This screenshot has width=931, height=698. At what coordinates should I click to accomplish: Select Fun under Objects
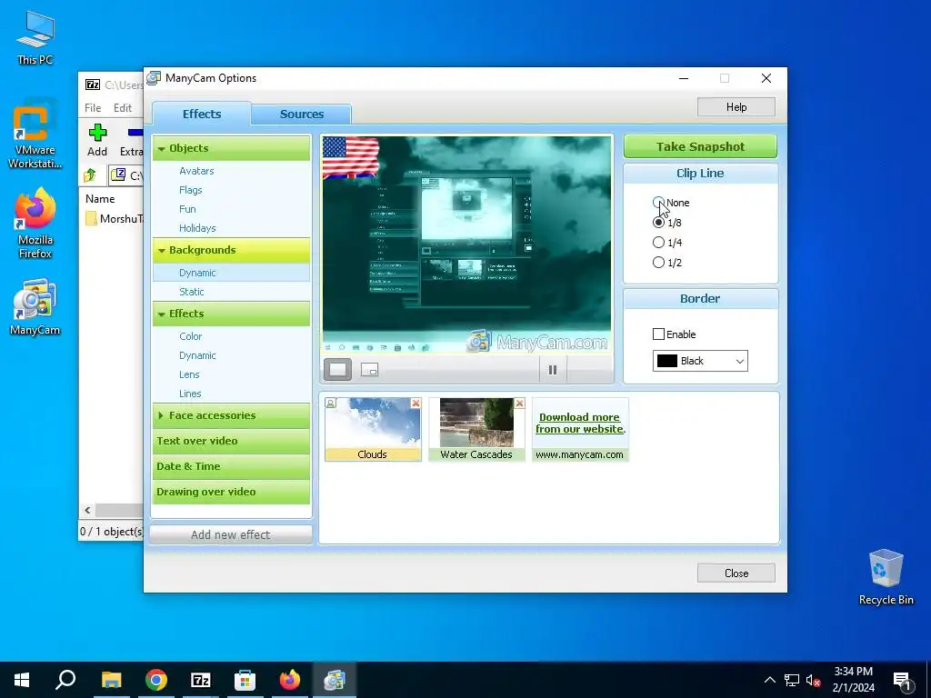coord(187,209)
